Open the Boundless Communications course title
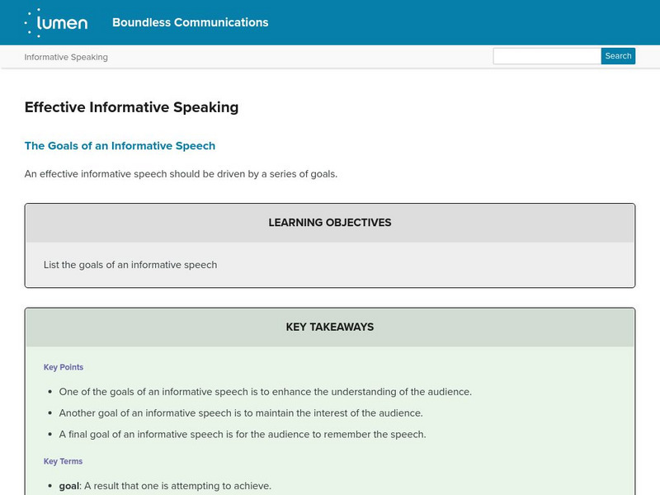 tap(190, 22)
